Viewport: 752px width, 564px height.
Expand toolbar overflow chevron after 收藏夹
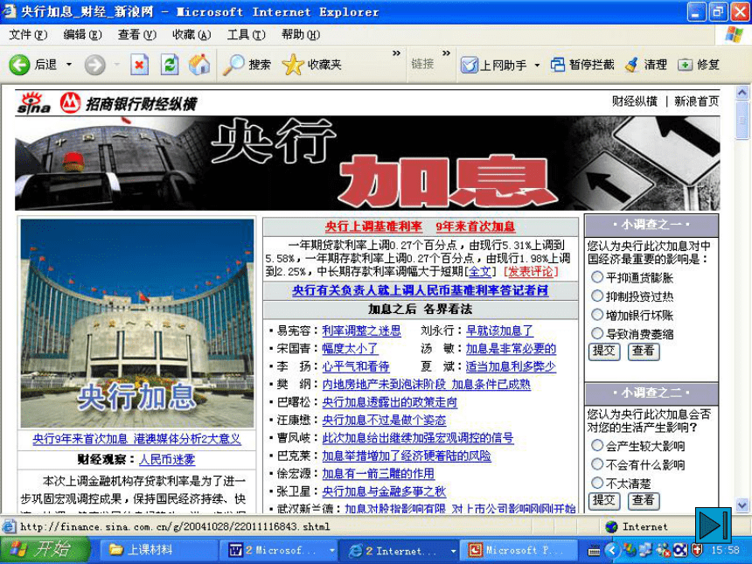click(x=396, y=52)
